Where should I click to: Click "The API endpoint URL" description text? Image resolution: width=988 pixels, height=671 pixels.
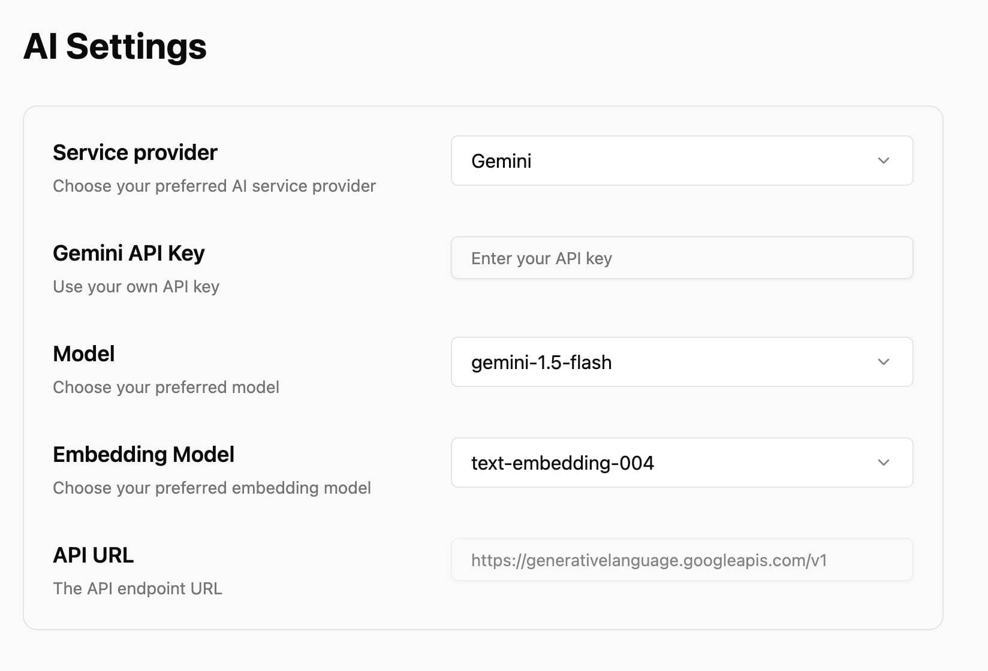point(137,589)
